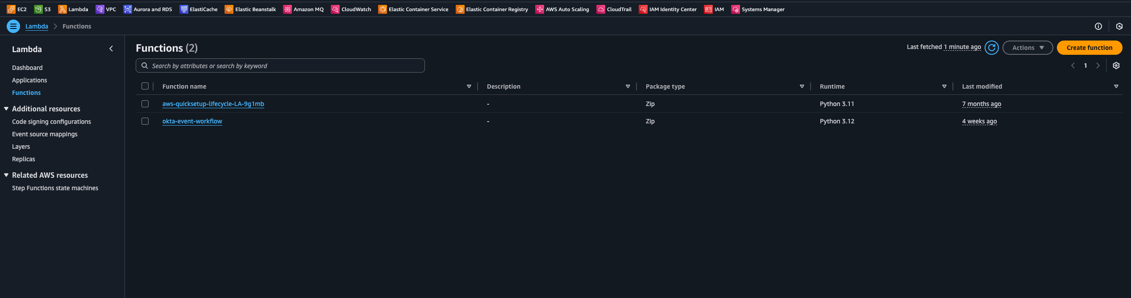Open the EC2 service shortcut icon
This screenshot has height=298, width=1131.
(11, 9)
